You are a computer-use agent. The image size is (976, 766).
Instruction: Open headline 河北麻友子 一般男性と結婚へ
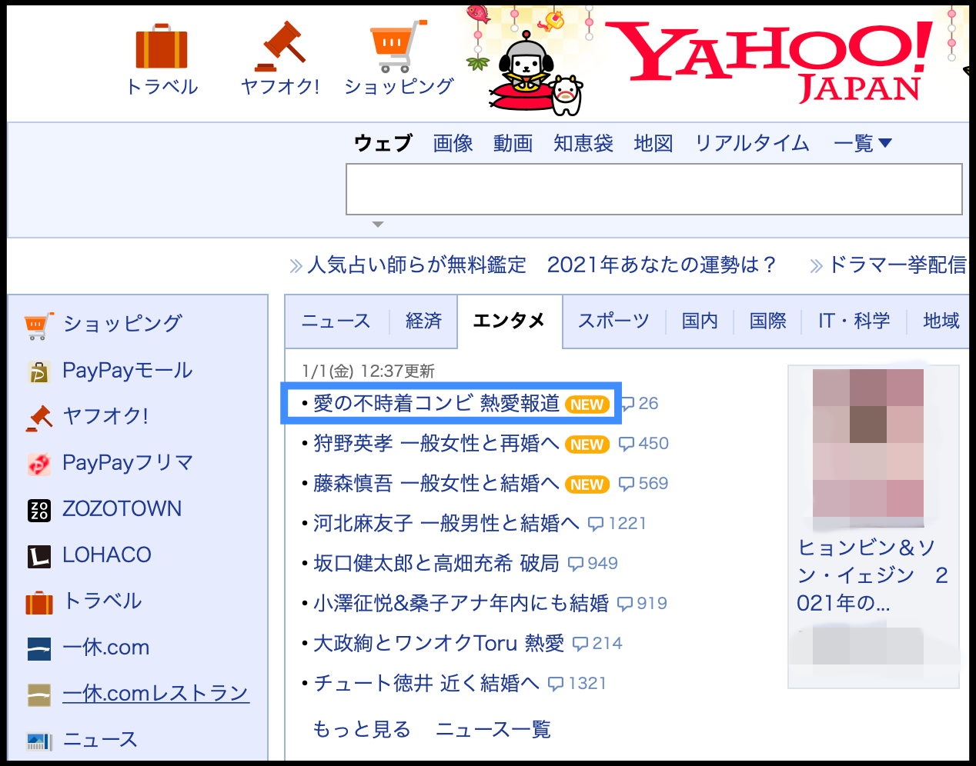(x=446, y=524)
